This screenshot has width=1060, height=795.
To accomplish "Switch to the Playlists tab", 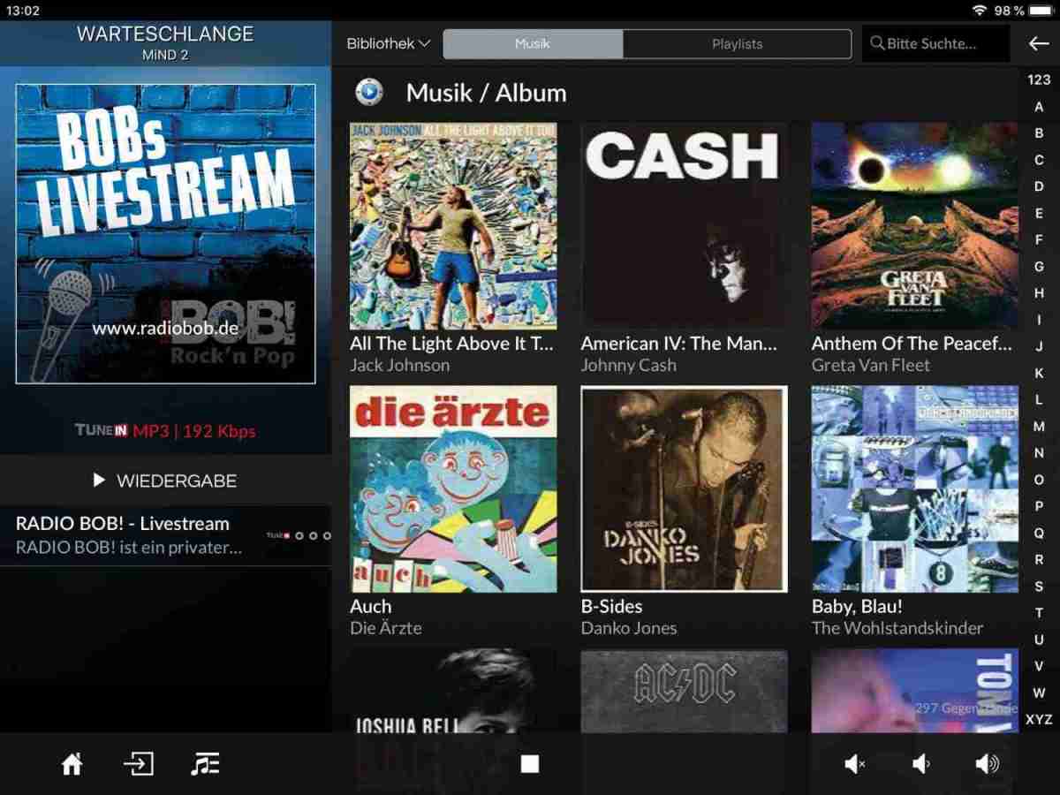I will (x=737, y=43).
